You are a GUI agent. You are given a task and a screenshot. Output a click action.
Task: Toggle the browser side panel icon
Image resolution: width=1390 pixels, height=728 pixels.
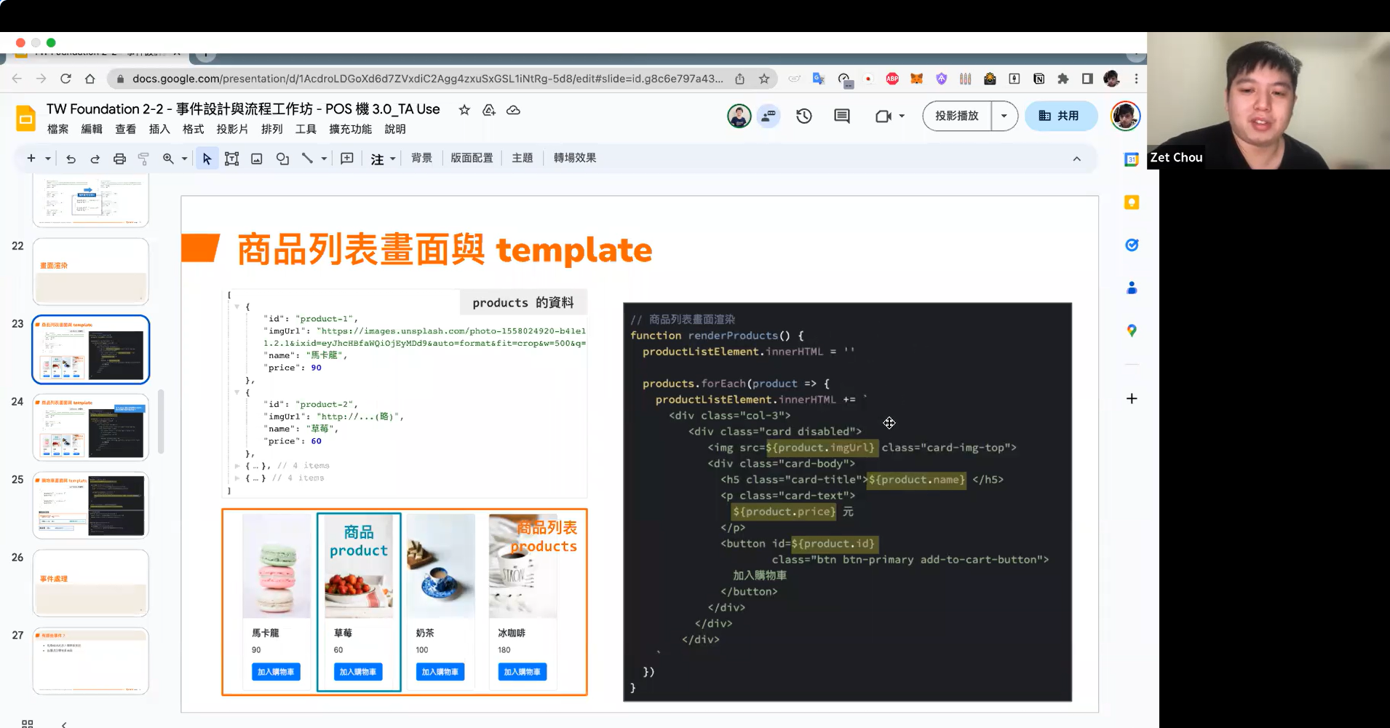tap(1087, 79)
